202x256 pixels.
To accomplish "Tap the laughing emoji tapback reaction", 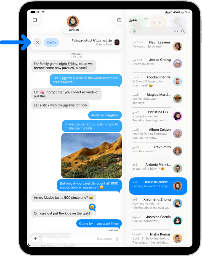I will click(x=92, y=207).
